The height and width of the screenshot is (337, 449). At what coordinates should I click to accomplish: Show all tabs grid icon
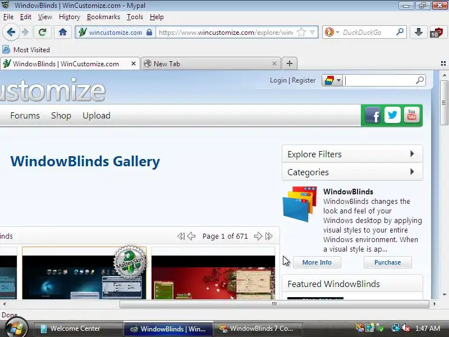pos(443,63)
